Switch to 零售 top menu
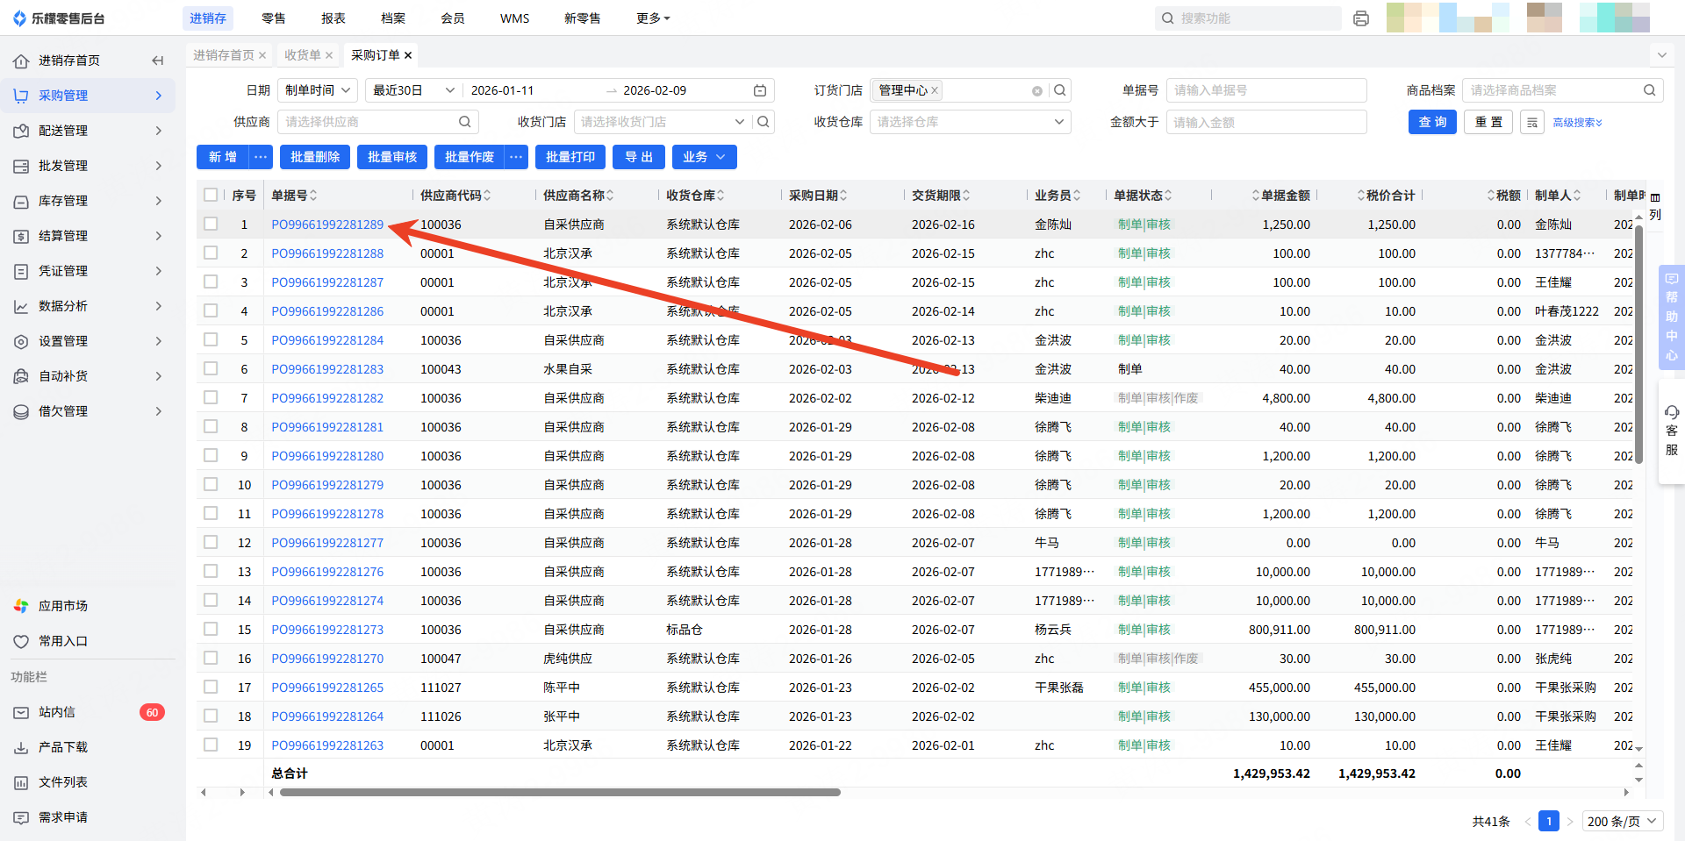The image size is (1685, 841). [x=274, y=18]
